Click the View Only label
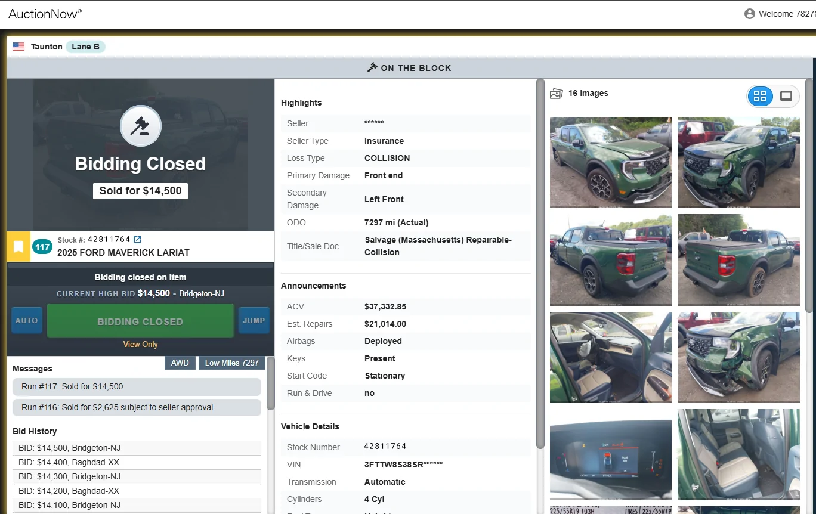Image resolution: width=816 pixels, height=514 pixels. [140, 345]
